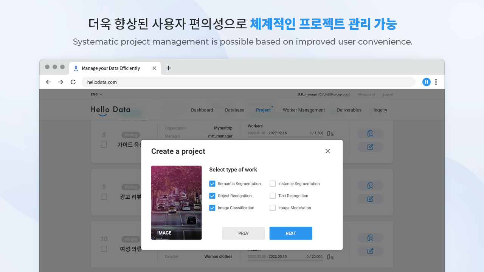Click the blue H profile avatar
484x272 pixels.
coord(427,82)
